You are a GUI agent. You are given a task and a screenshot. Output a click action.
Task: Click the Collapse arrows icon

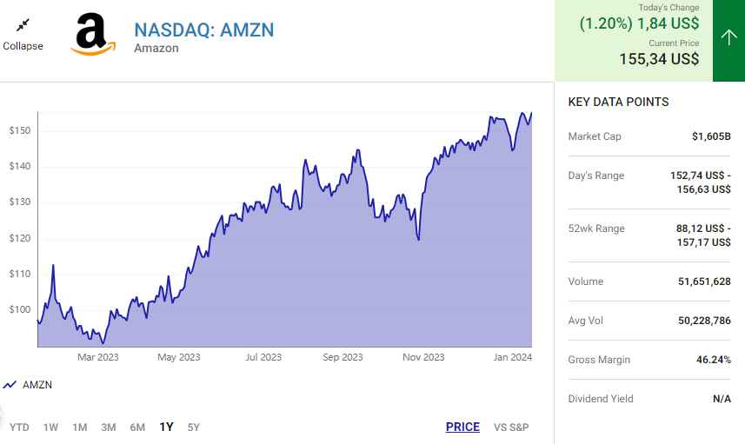(x=23, y=24)
